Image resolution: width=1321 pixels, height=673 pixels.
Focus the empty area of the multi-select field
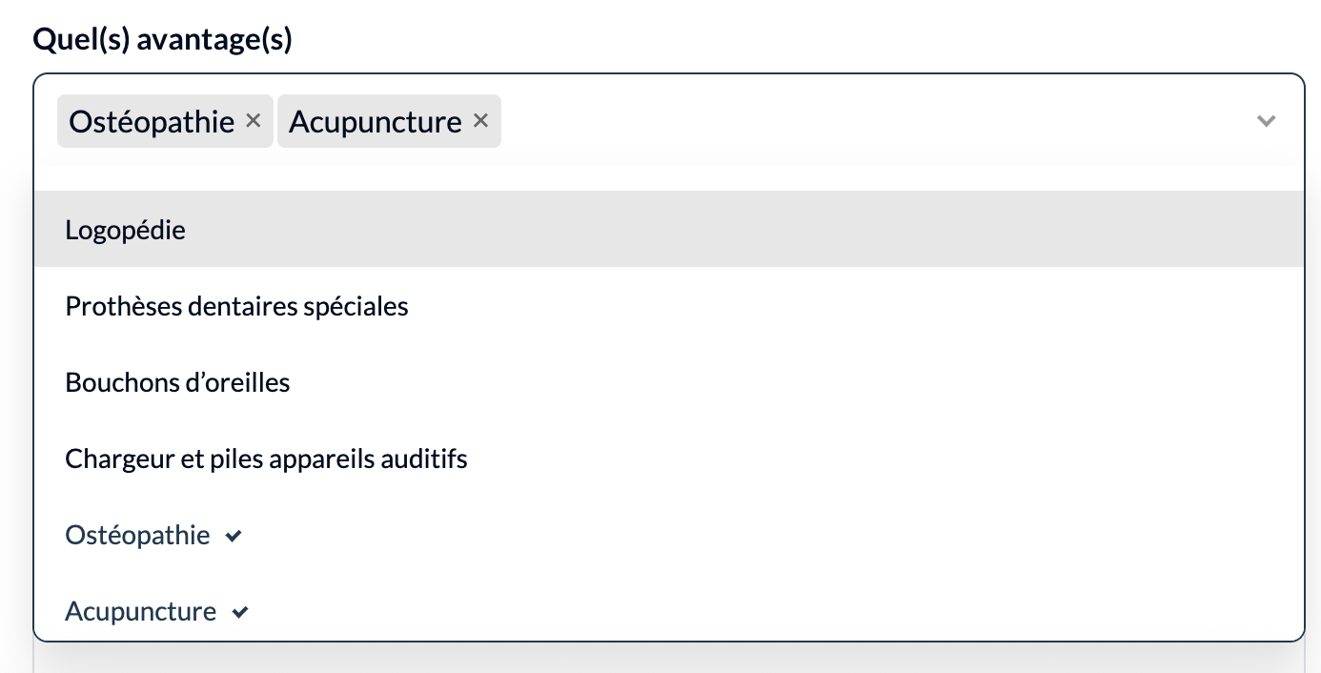tap(858, 121)
